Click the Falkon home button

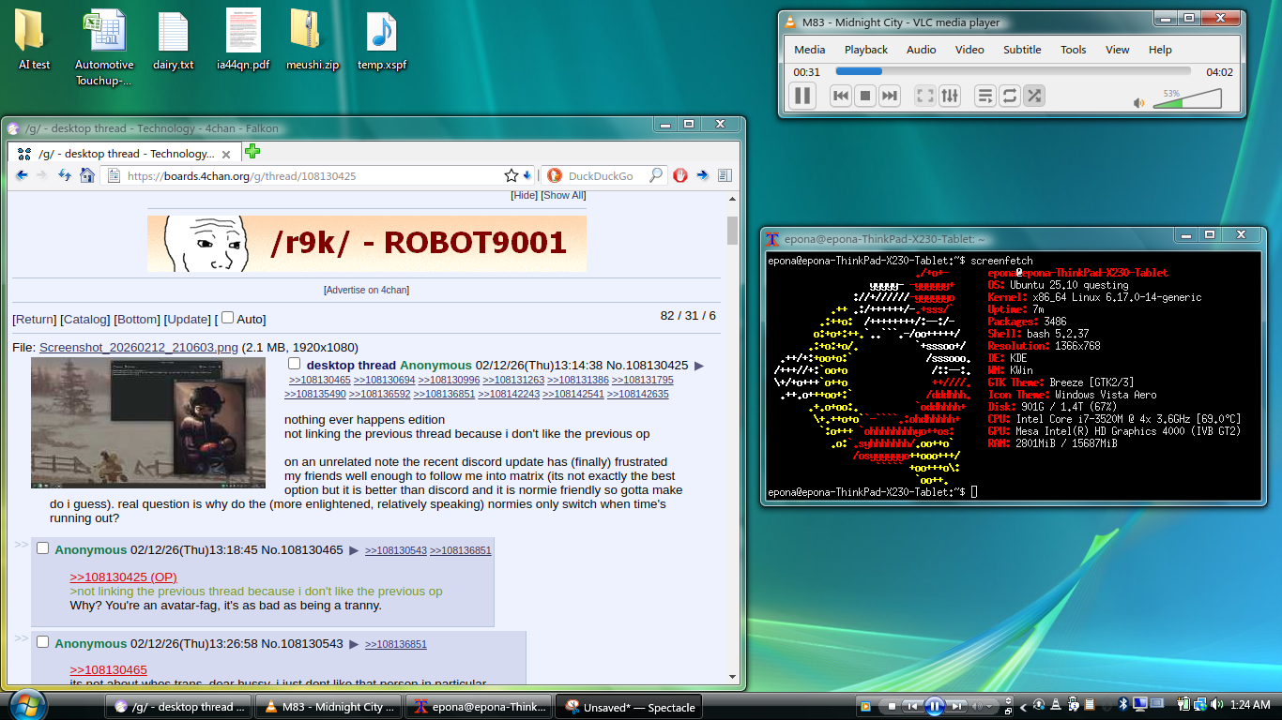87,175
